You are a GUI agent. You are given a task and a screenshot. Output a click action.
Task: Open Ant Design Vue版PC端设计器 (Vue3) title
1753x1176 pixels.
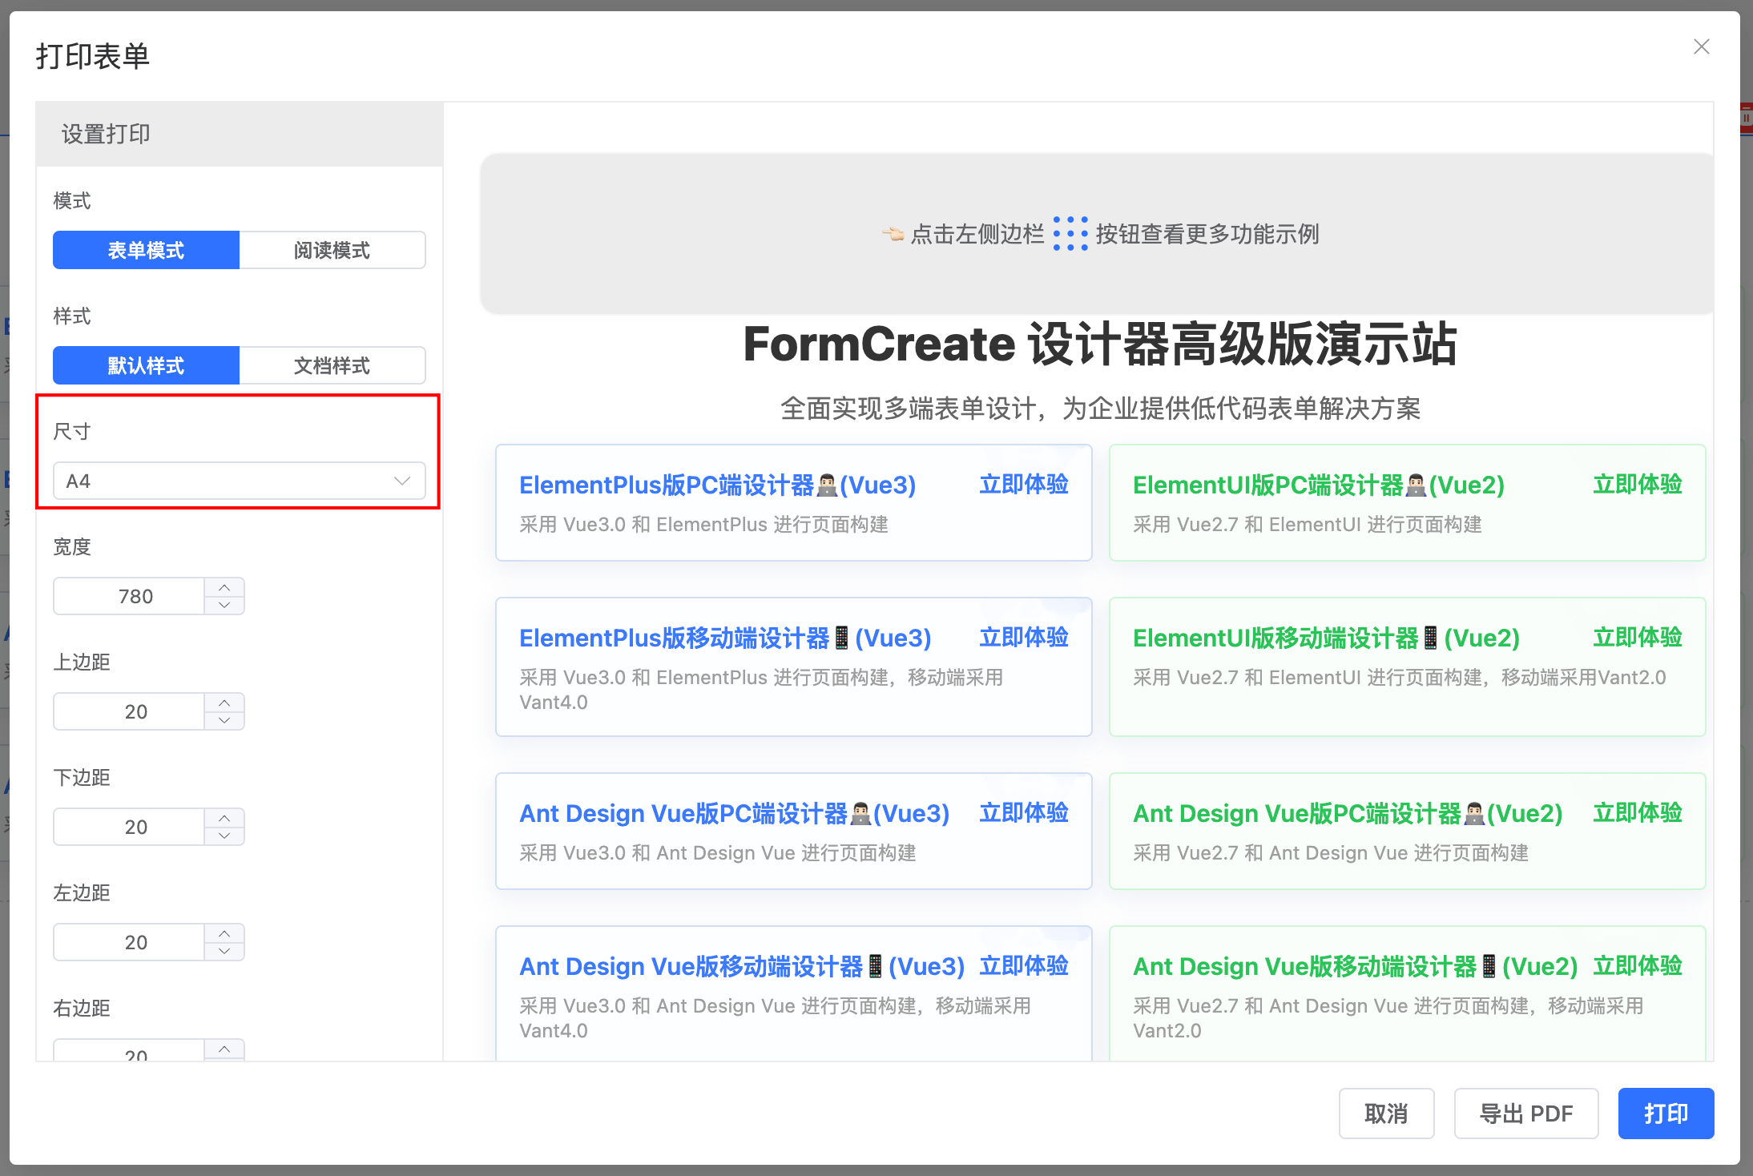click(x=735, y=813)
